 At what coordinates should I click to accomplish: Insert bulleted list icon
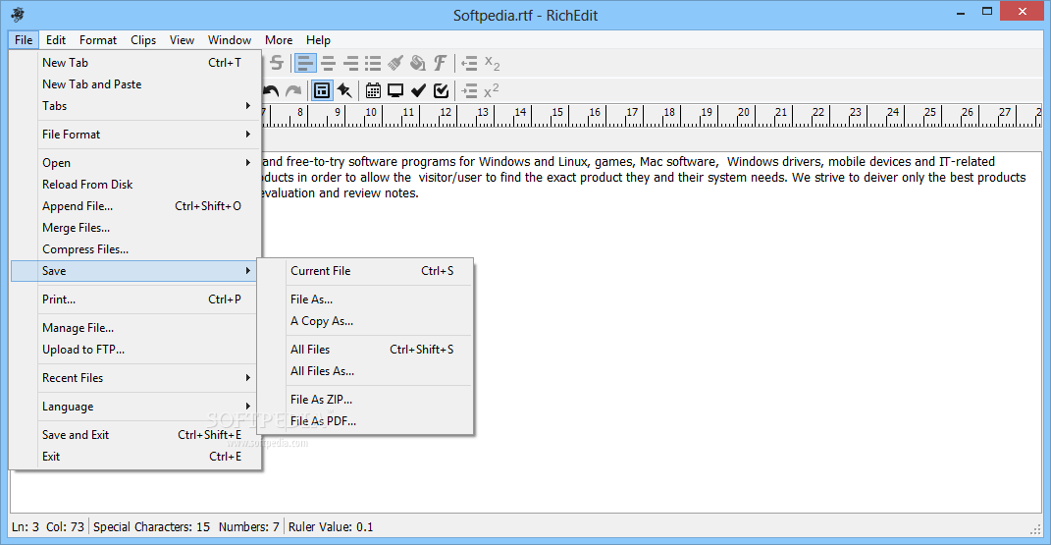point(373,63)
